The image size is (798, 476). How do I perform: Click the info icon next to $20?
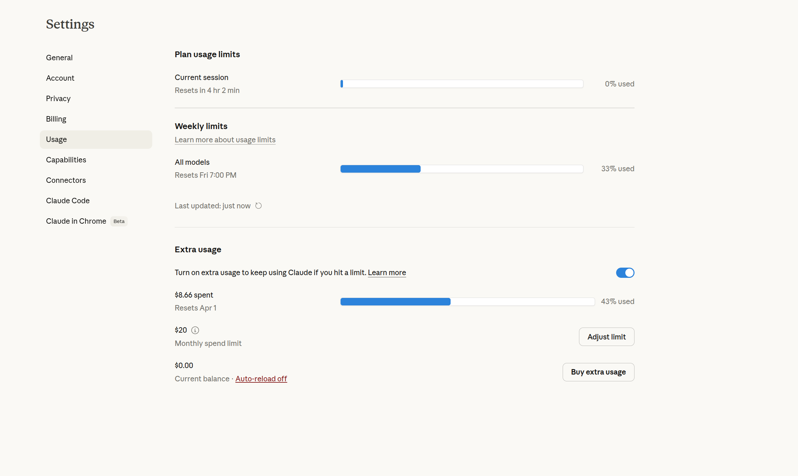point(195,330)
